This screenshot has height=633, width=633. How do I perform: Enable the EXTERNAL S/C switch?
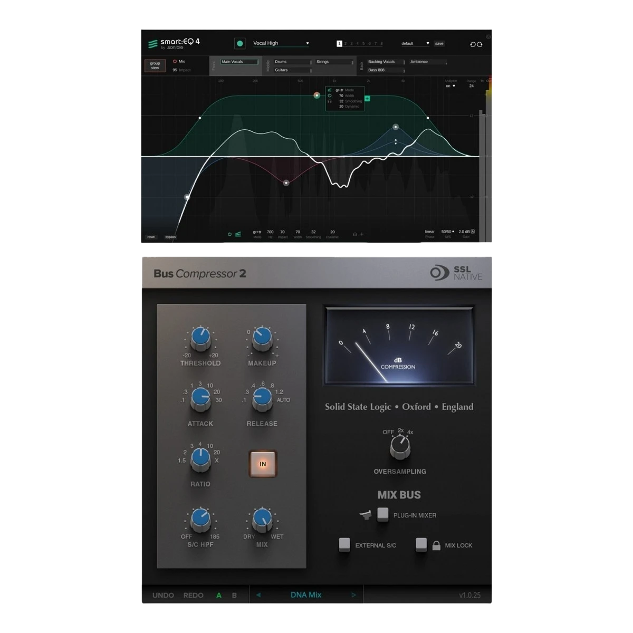point(344,544)
